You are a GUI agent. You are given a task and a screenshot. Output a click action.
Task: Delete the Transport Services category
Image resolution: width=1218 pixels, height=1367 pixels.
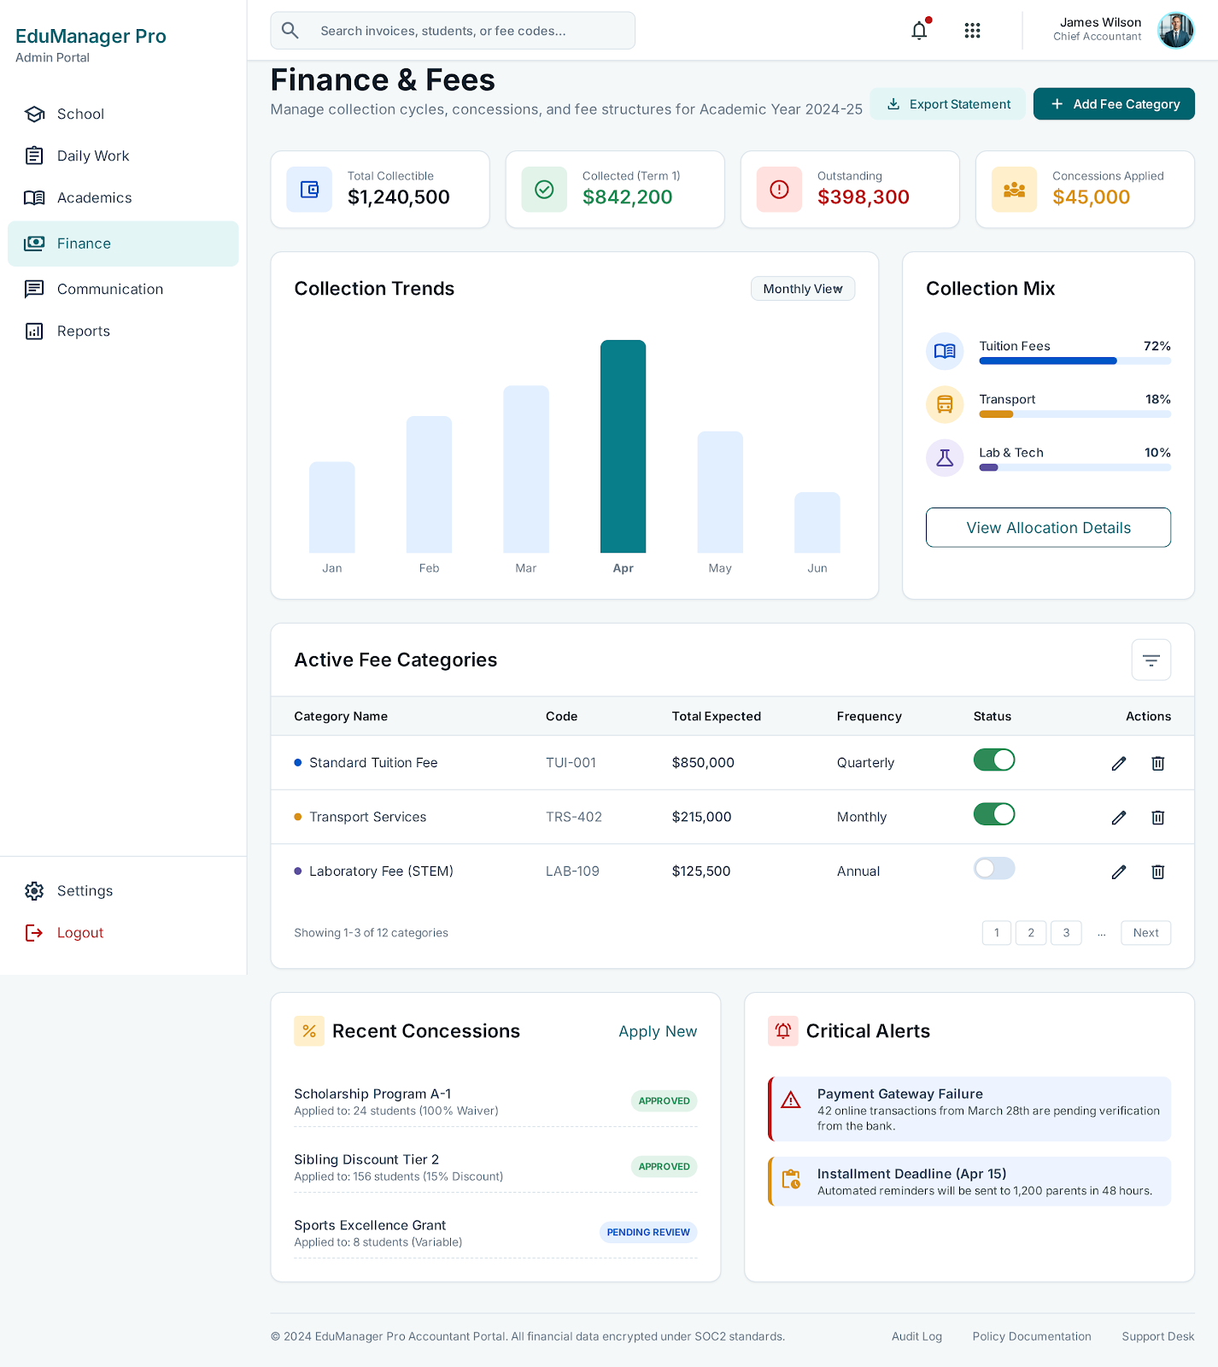click(1157, 818)
